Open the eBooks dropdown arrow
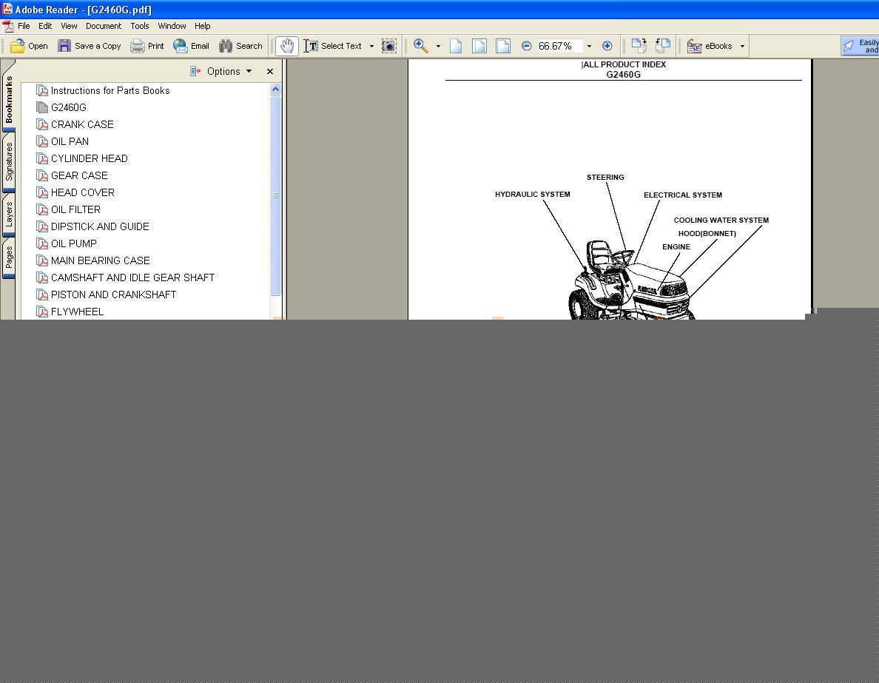 pyautogui.click(x=742, y=46)
